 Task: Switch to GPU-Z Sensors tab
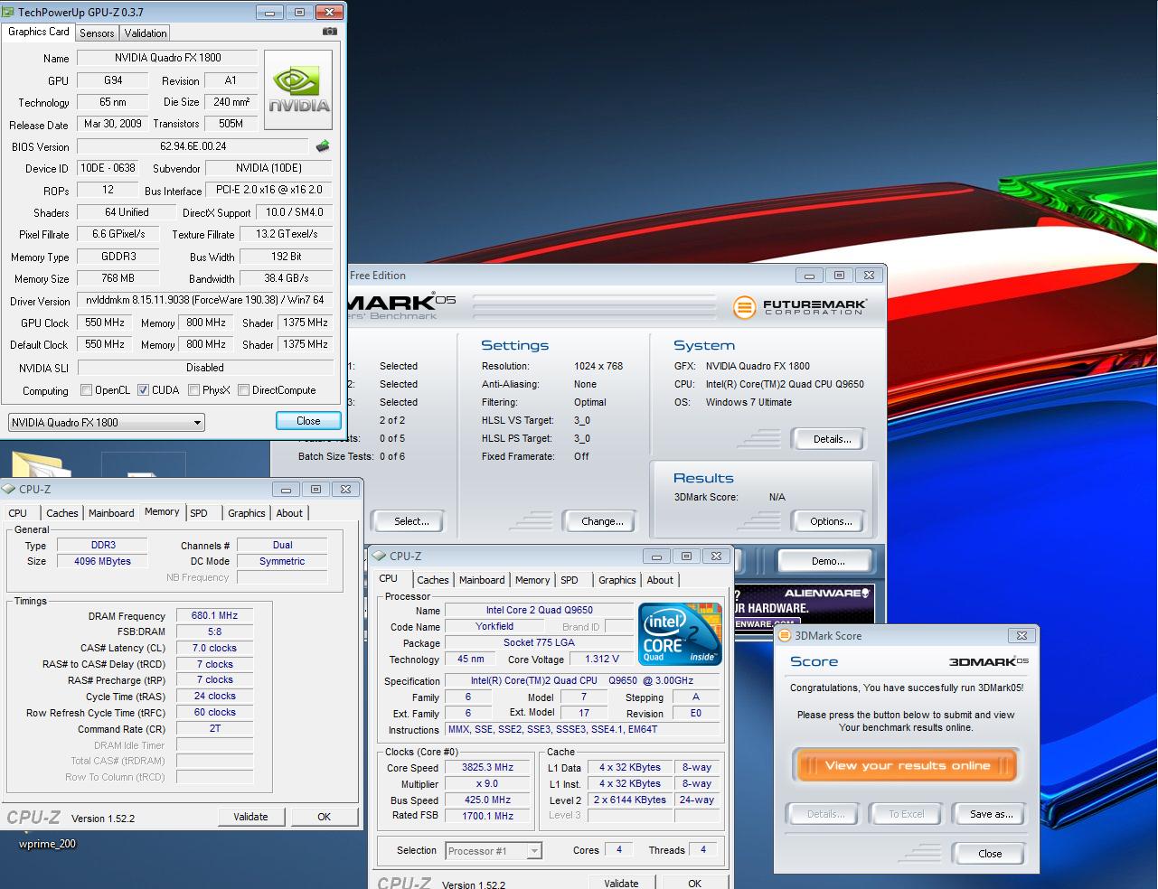pos(97,33)
